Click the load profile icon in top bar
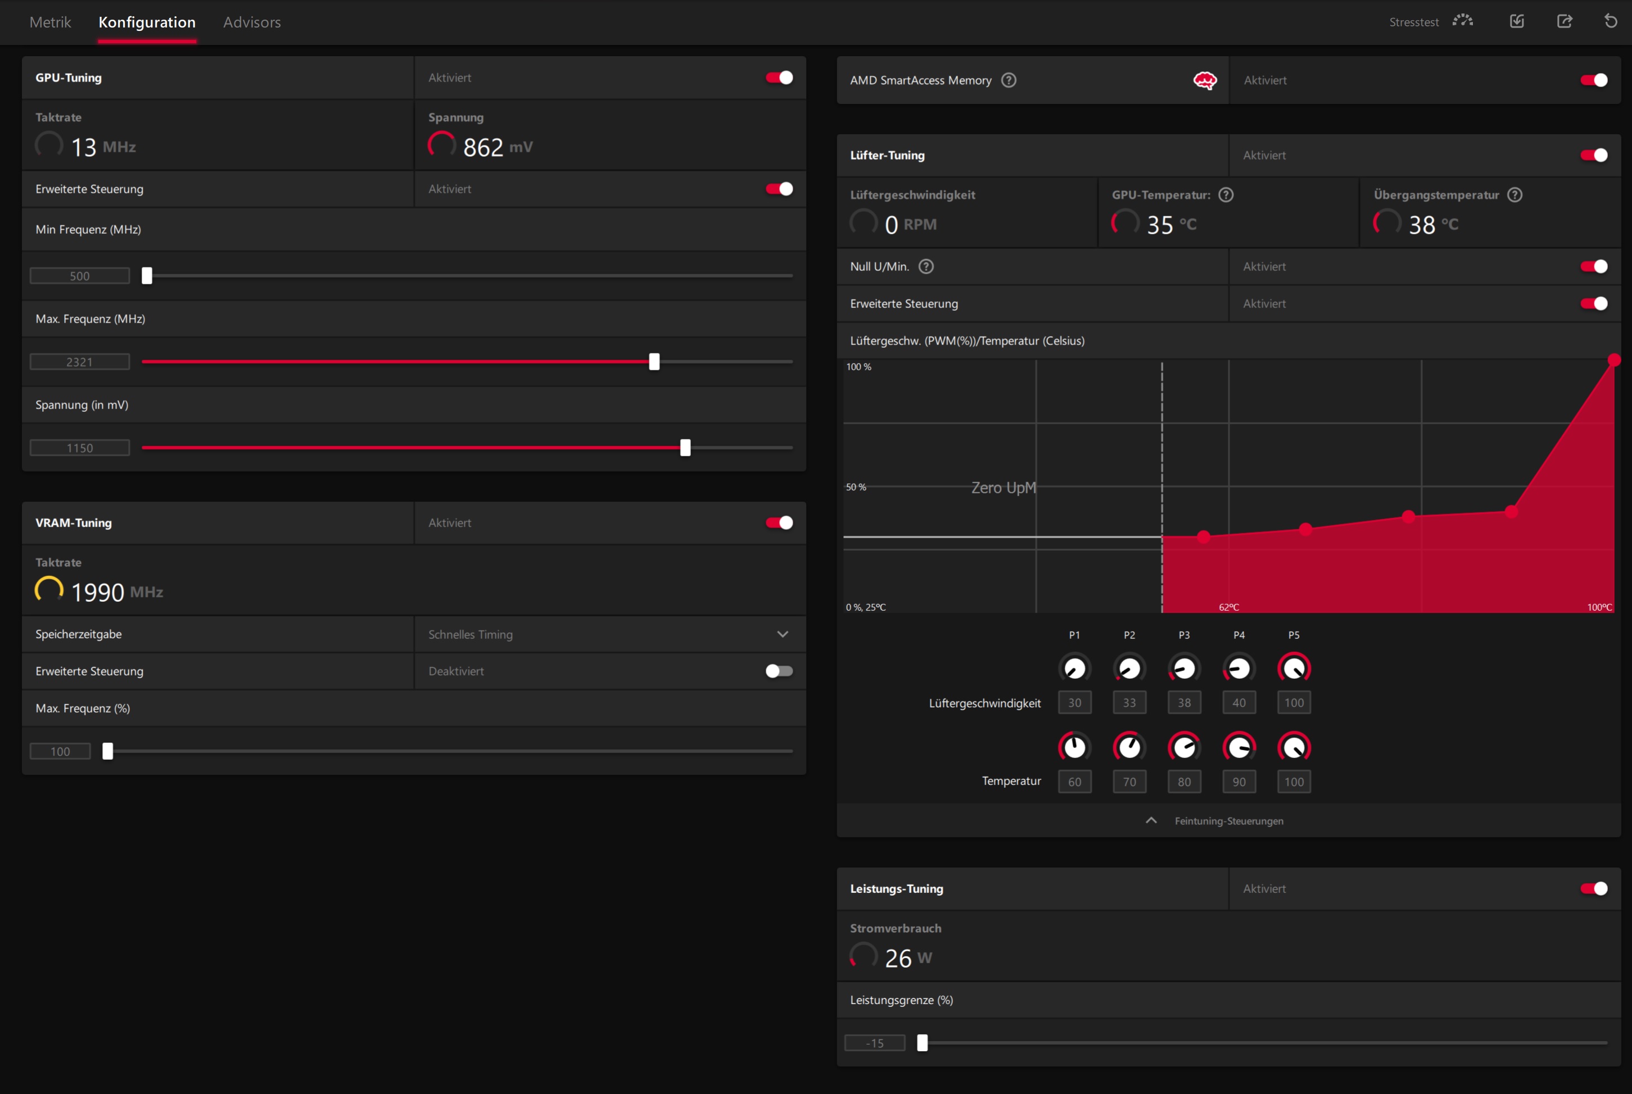Image resolution: width=1632 pixels, height=1094 pixels. coord(1517,21)
